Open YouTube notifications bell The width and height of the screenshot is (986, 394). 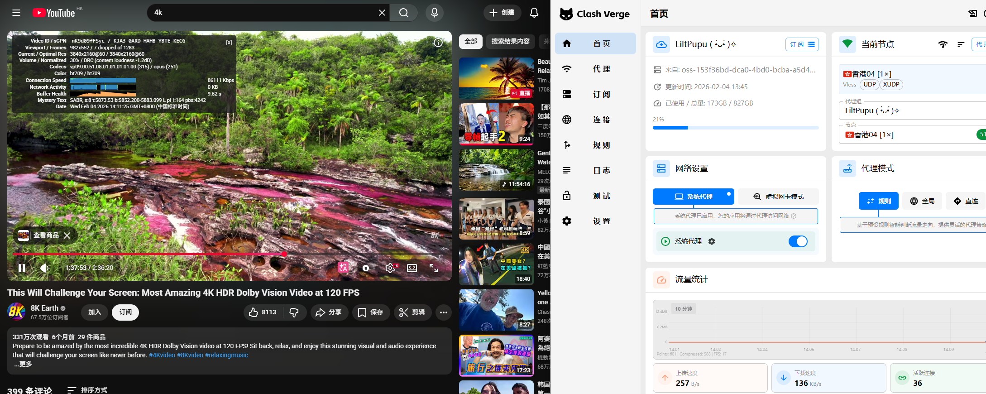(x=534, y=13)
